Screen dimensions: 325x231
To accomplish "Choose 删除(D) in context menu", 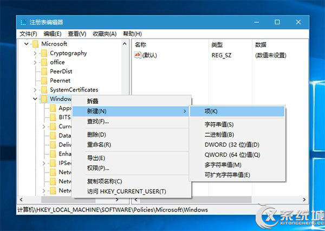I will click(x=132, y=135).
